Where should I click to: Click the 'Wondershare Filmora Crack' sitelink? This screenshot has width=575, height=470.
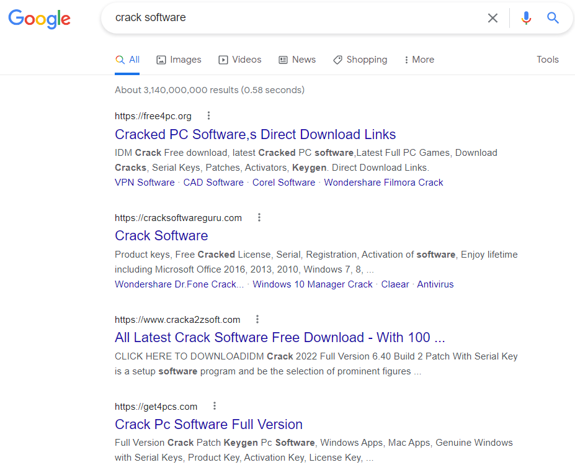(383, 183)
